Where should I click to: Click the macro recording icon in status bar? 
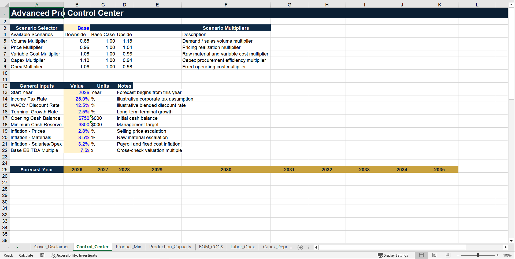click(42, 255)
